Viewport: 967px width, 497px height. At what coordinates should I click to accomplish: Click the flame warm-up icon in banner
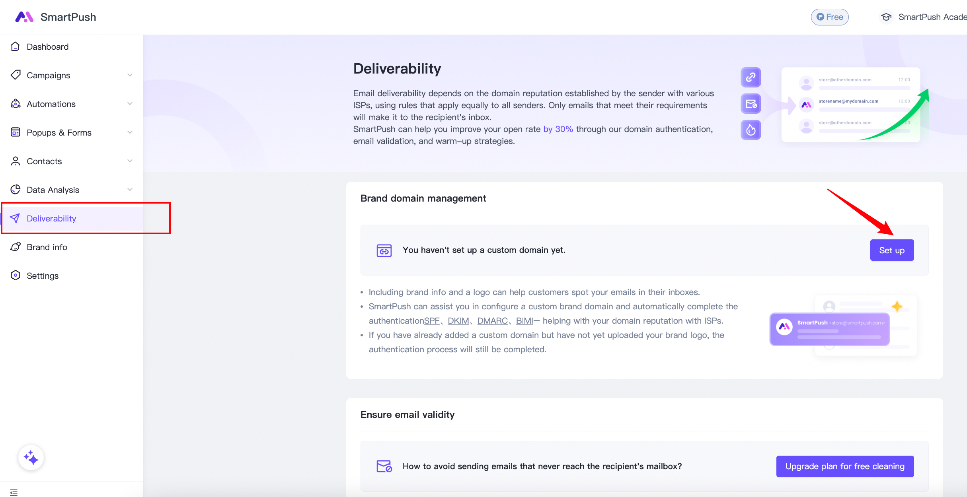751,130
